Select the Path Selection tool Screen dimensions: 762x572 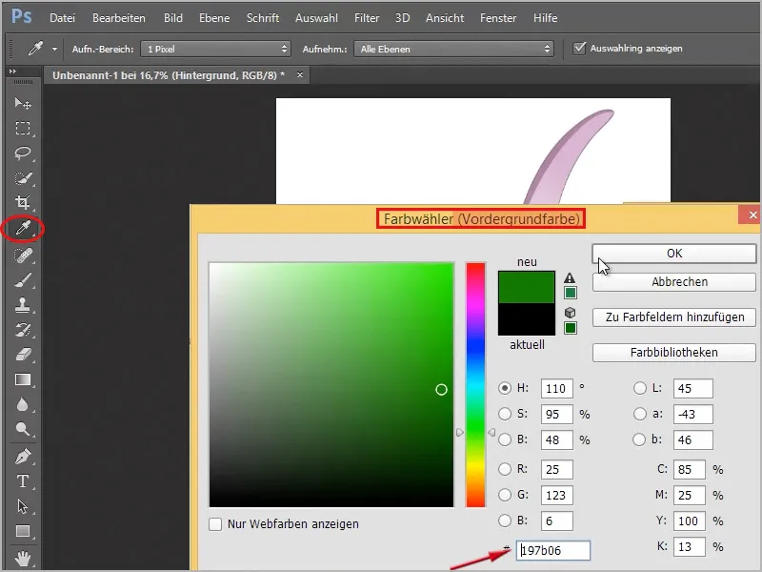click(22, 506)
